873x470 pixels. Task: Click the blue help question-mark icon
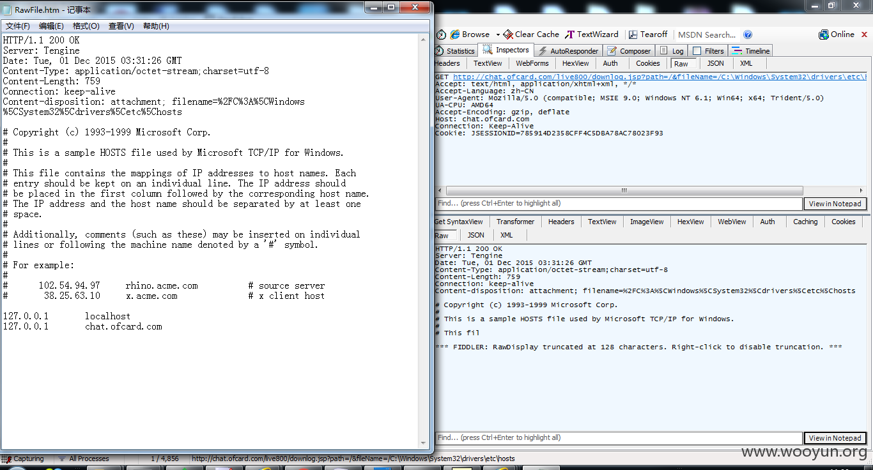tap(748, 34)
